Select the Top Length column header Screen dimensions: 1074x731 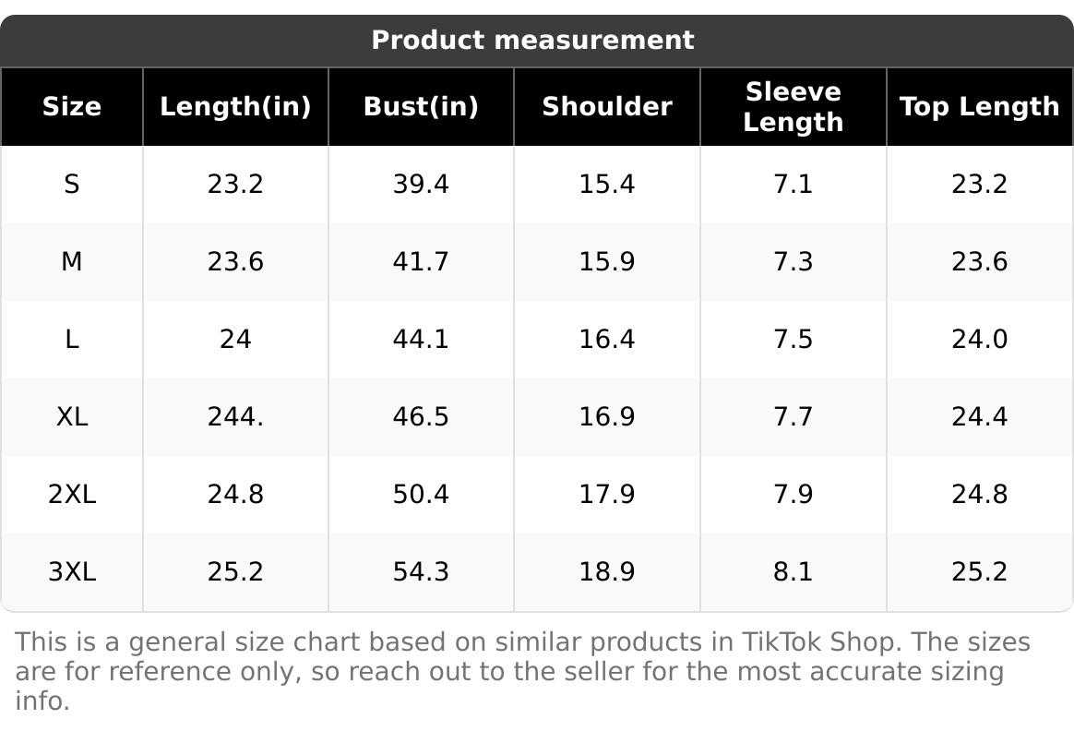click(979, 107)
